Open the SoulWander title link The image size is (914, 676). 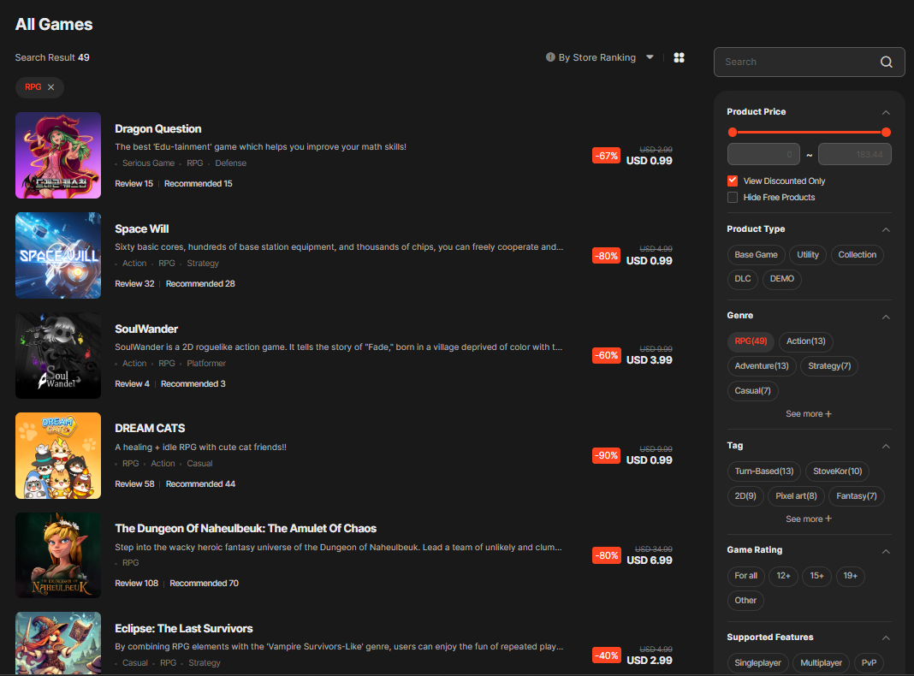[x=146, y=329]
